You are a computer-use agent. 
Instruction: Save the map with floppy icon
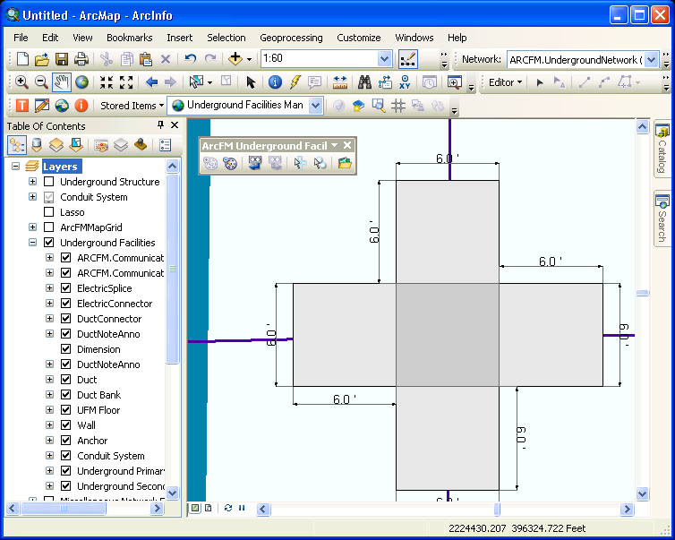(62, 59)
